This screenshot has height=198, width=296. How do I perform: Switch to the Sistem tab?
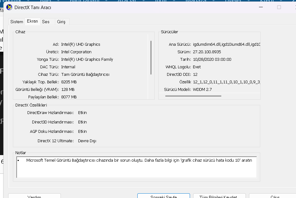click(x=17, y=22)
